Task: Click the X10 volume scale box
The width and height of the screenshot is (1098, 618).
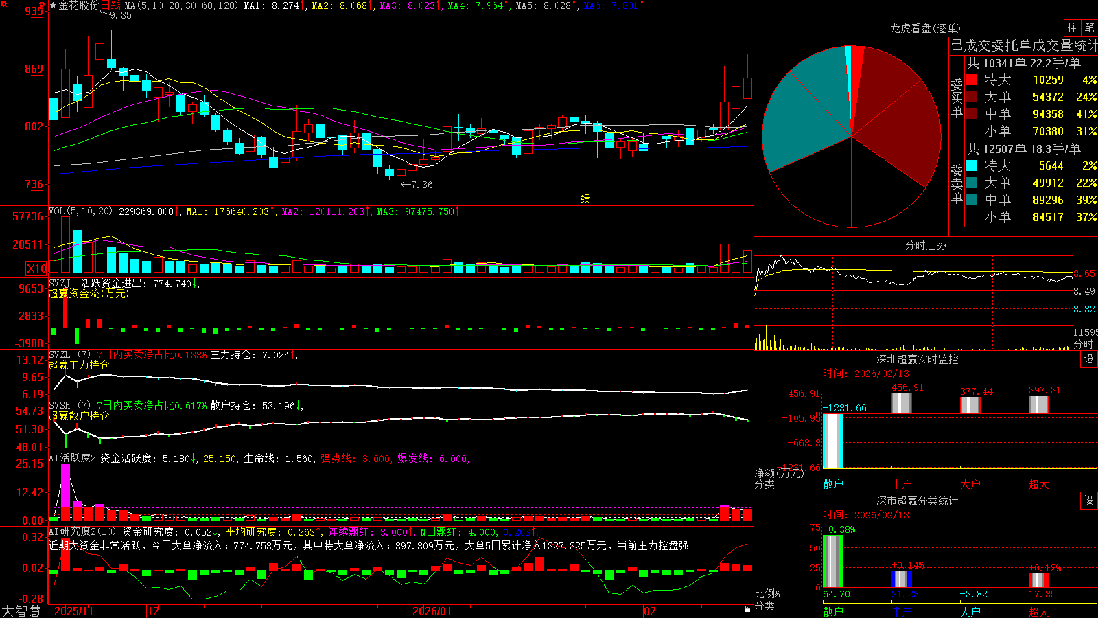Action: tap(36, 268)
